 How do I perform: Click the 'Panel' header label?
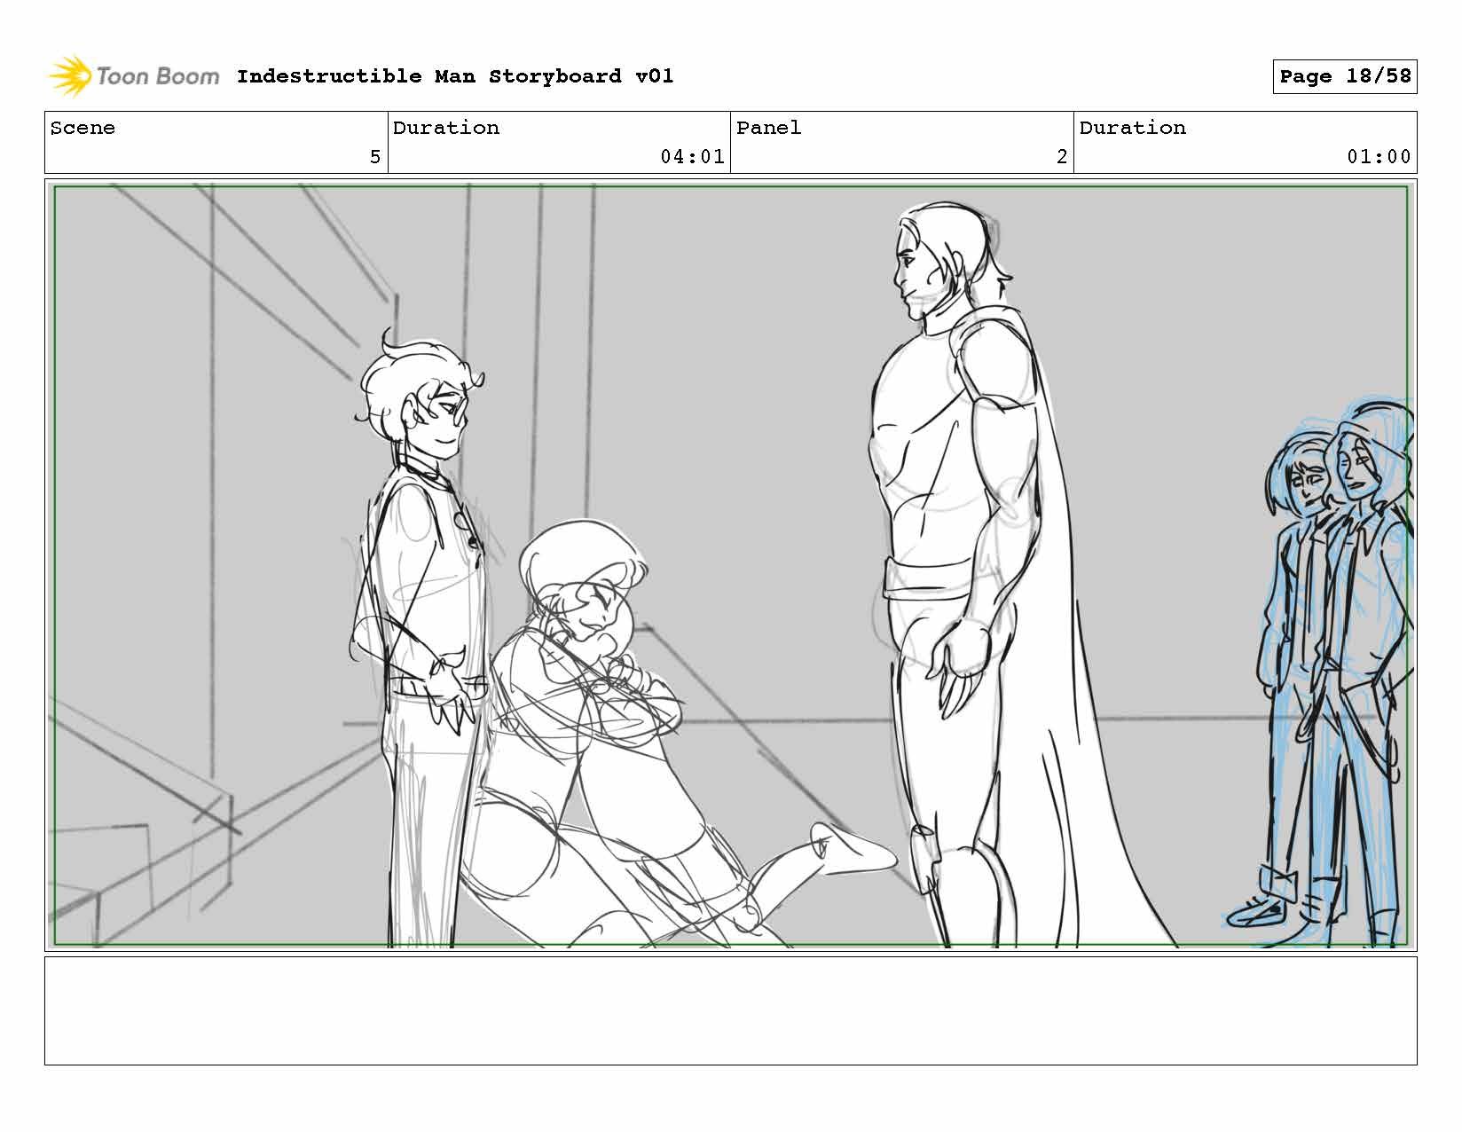(x=769, y=128)
